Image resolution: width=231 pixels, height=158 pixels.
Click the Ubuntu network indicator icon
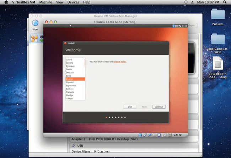180,26
